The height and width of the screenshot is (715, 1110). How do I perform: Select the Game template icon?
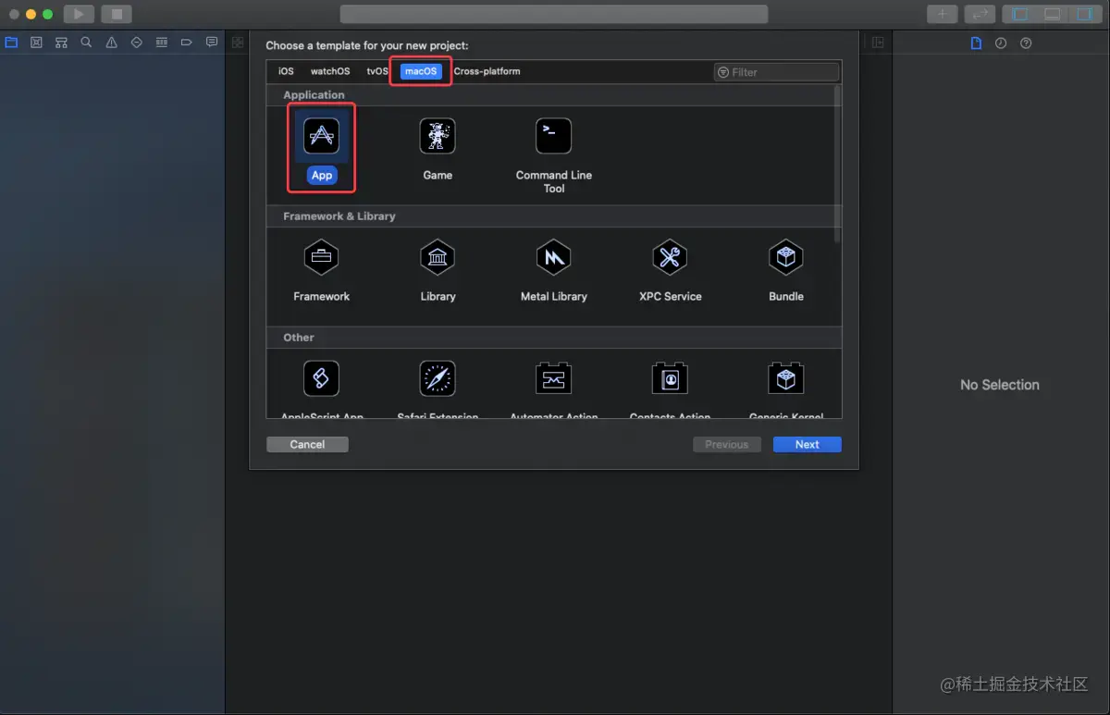438,136
